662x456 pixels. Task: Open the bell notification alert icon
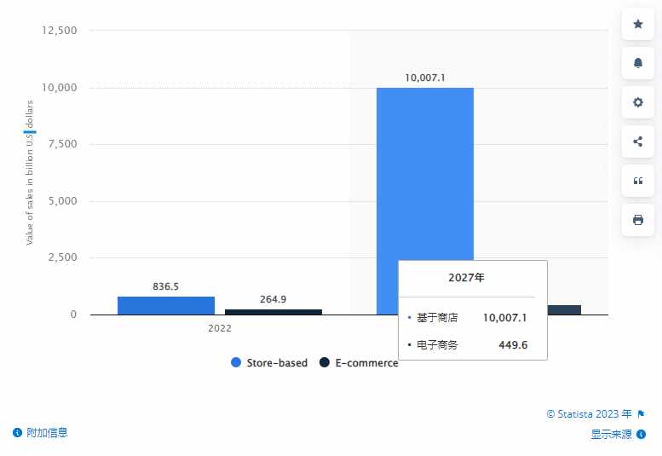638,63
